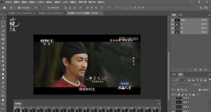
Task: Select the 图层 8 layer row
Action: (x=190, y=98)
